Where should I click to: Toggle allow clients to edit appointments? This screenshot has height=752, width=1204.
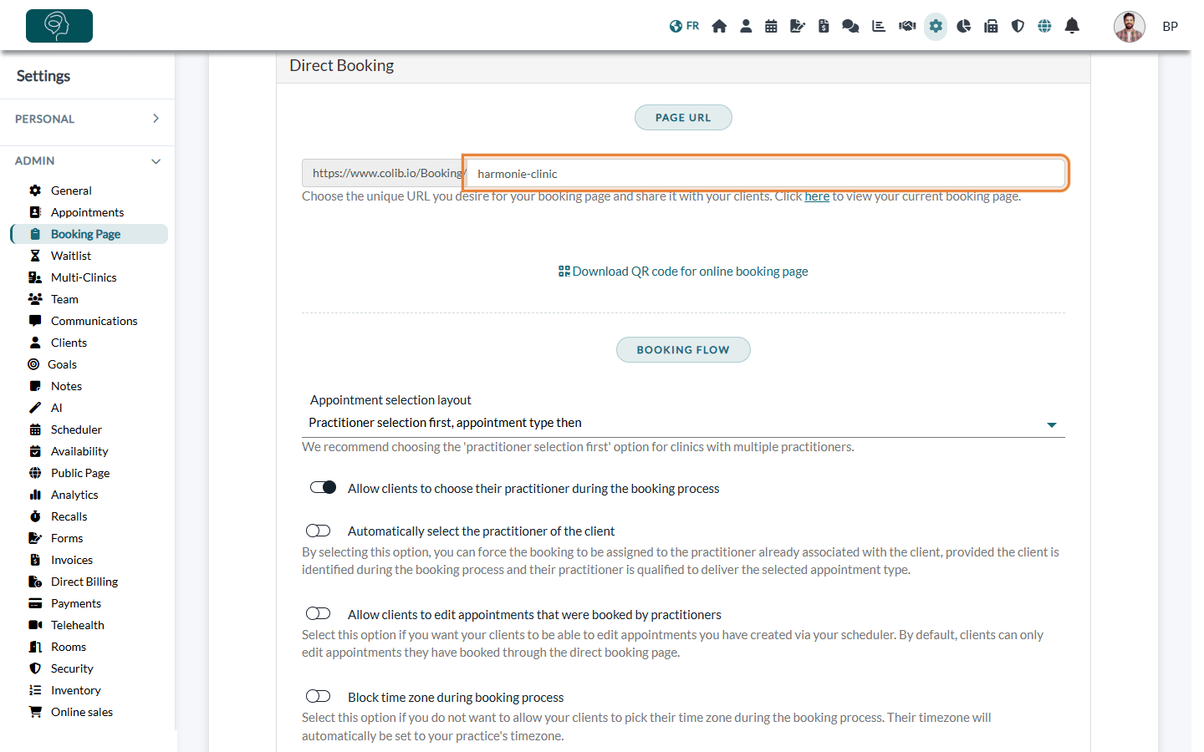pos(319,614)
